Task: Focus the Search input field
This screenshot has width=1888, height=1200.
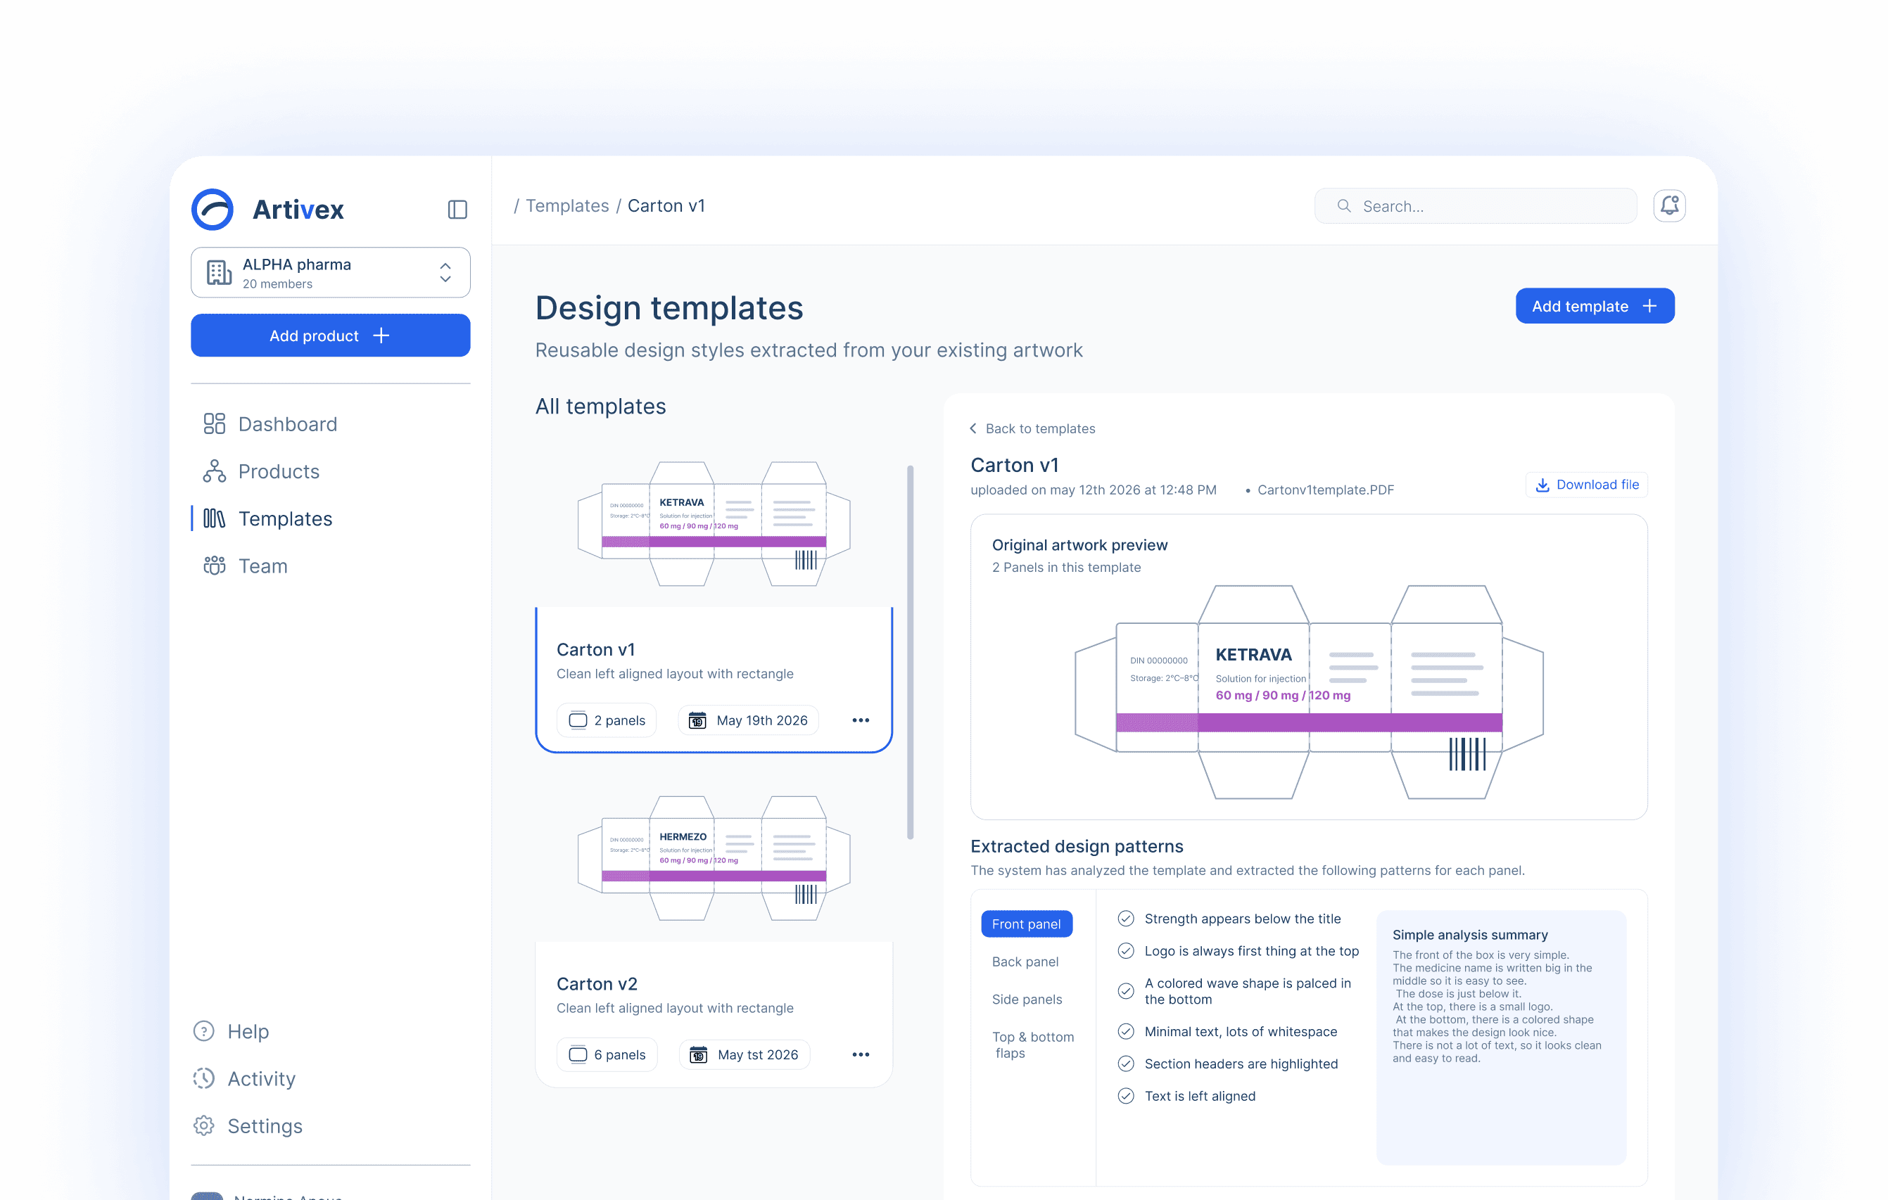Action: point(1475,206)
